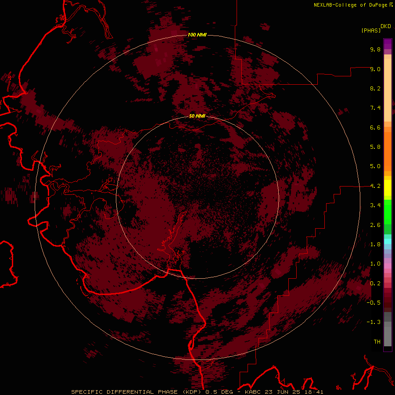Pick the cyan segment of the color bar
The height and width of the screenshot is (395, 395).
point(388,241)
